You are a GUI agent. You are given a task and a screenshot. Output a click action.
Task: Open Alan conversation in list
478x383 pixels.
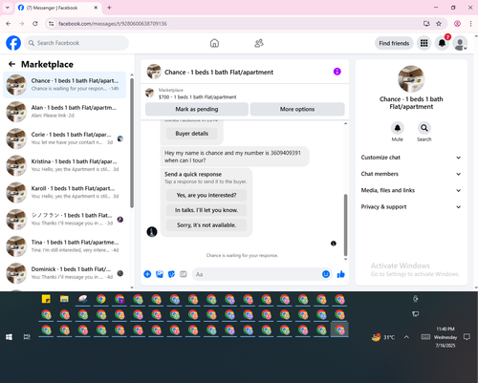[x=65, y=112]
